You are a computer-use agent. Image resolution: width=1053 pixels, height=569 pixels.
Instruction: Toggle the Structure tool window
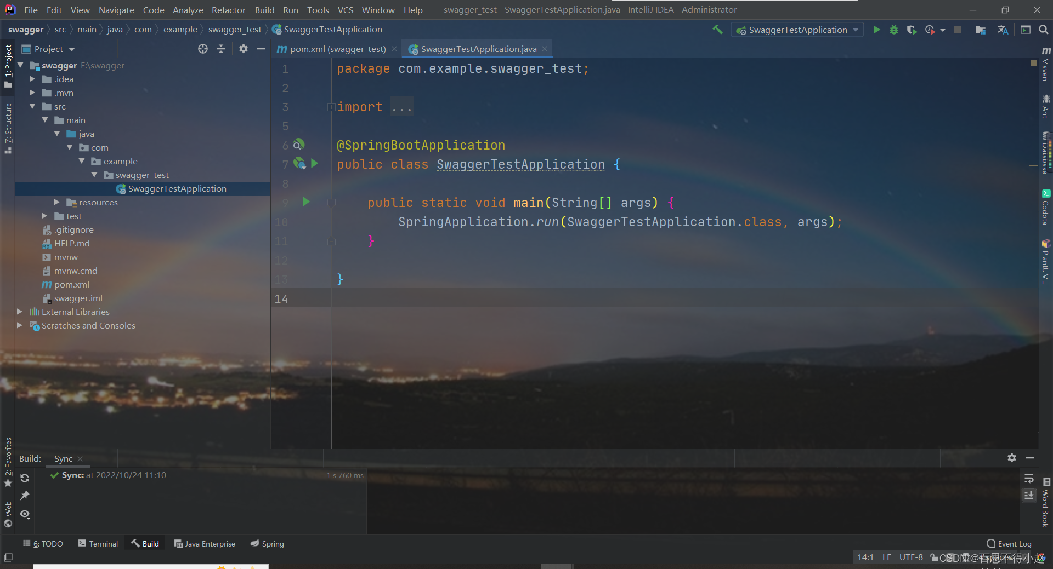[x=8, y=128]
